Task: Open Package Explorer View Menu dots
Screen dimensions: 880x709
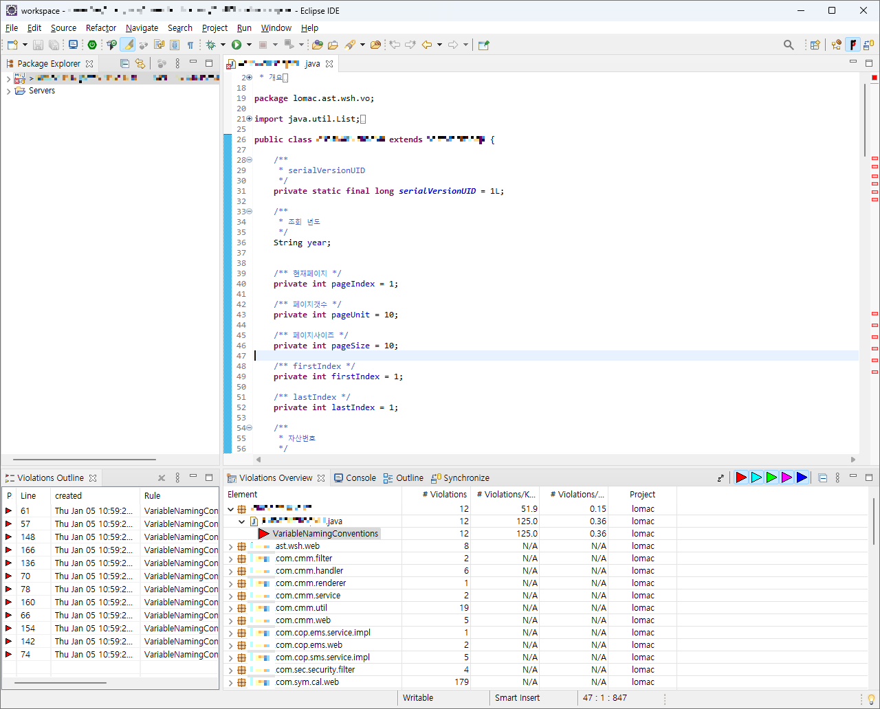Action: tap(177, 63)
